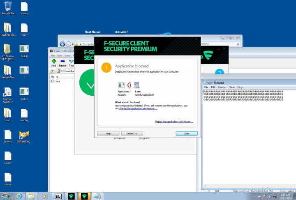Switch to Notepad taskbar button
This screenshot has width=296, height=200.
click(97, 196)
